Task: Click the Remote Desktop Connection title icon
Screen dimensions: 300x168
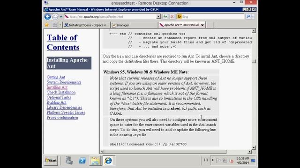Action: (x=46, y=3)
